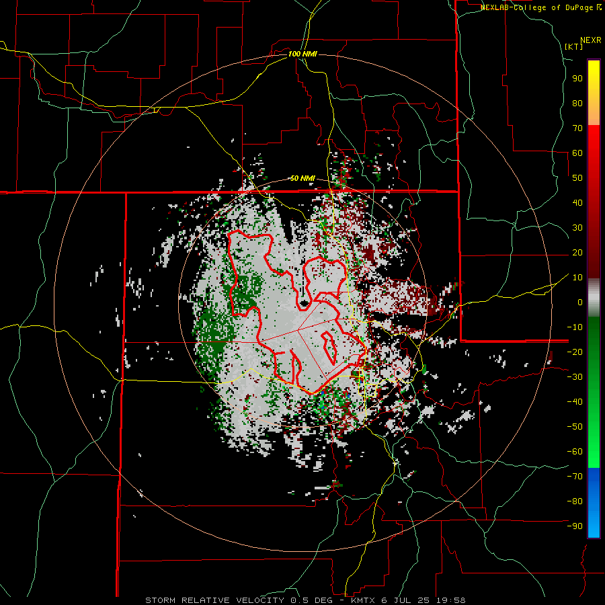The image size is (605, 605).
Task: Click the 100 NMI range ring label
Action: coord(302,54)
